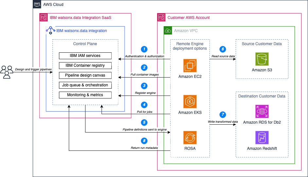Select the Job queue & orchestration box

point(85,85)
